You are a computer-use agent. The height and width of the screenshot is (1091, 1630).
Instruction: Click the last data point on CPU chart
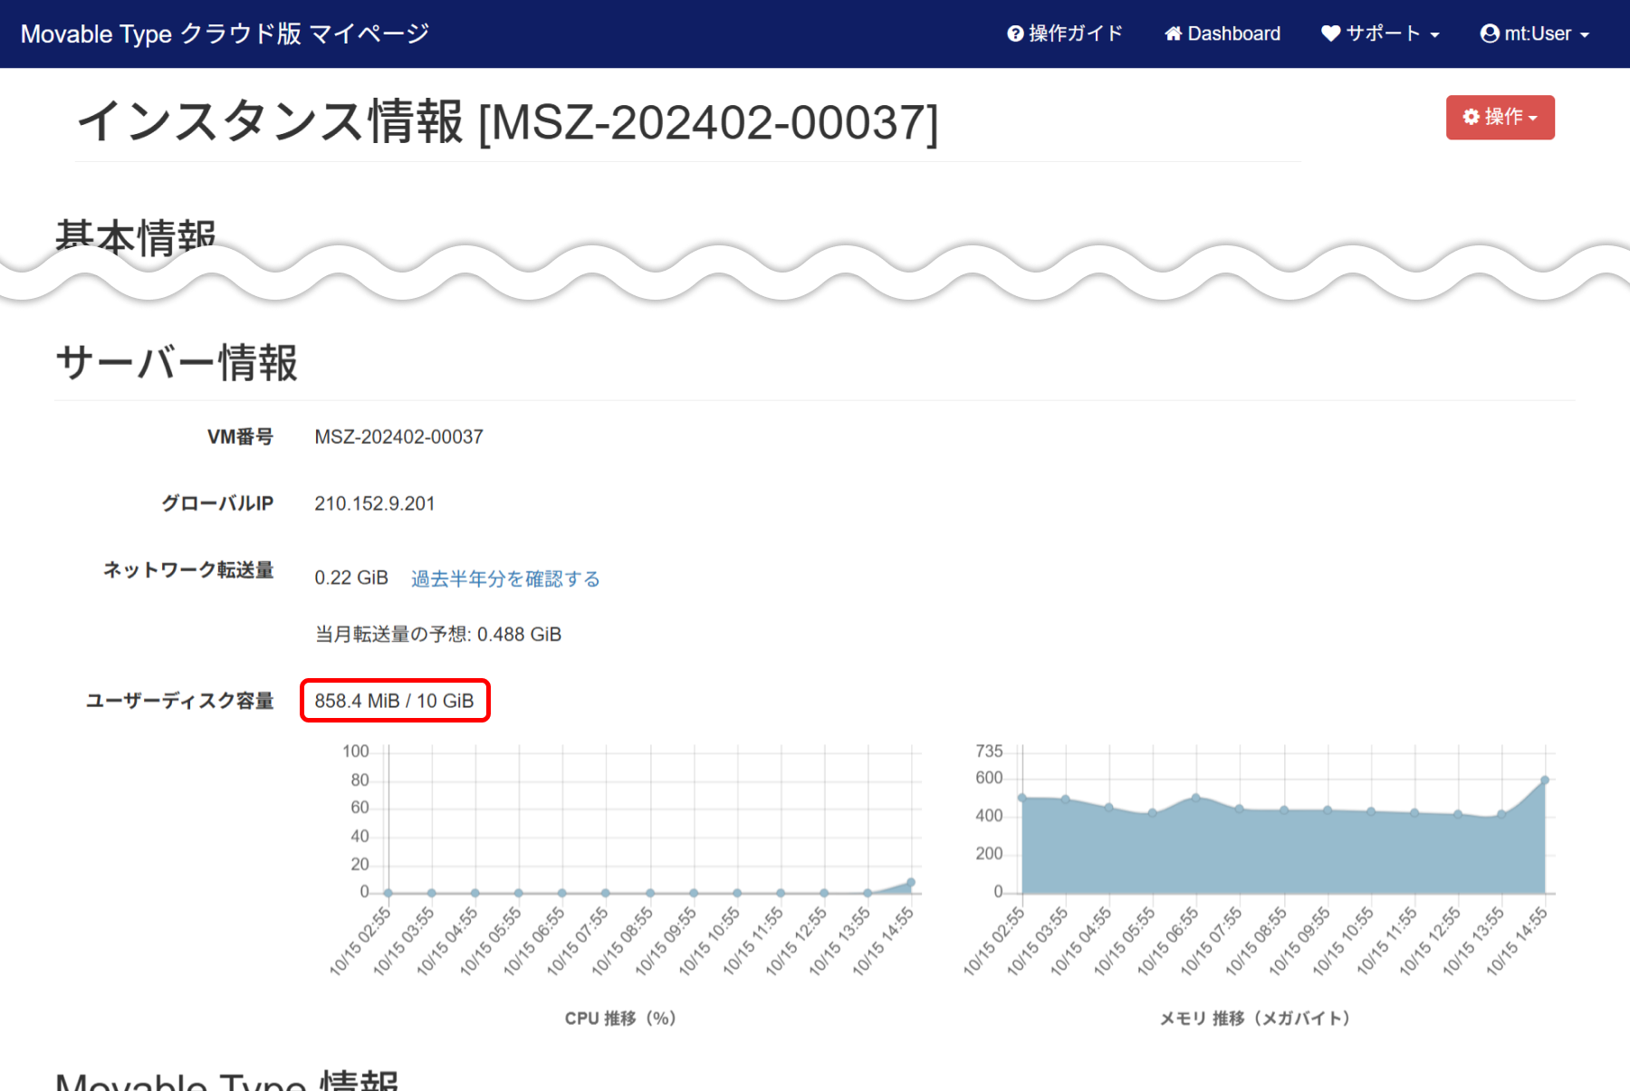click(x=911, y=882)
